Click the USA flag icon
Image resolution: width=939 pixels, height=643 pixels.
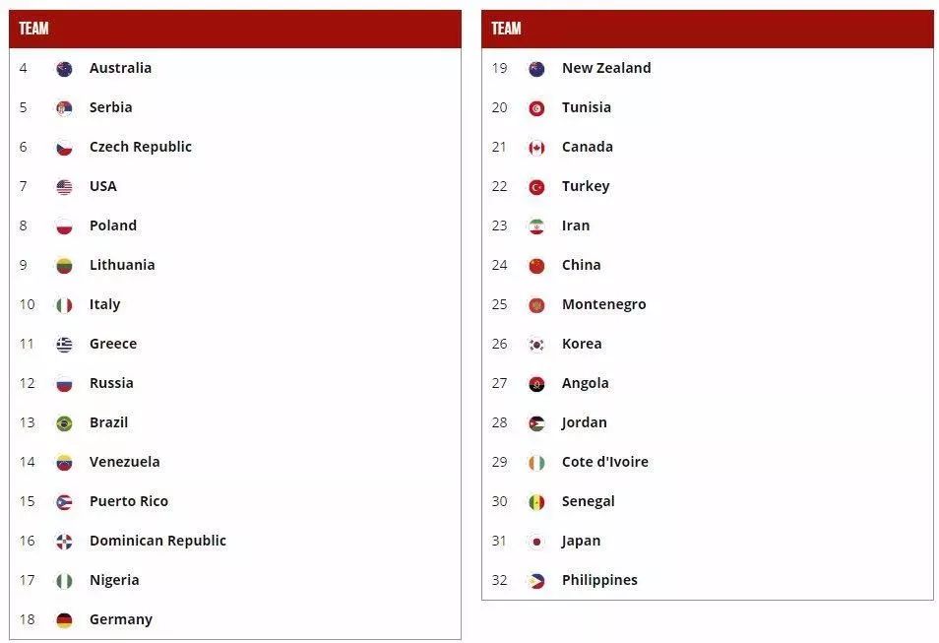pos(64,187)
